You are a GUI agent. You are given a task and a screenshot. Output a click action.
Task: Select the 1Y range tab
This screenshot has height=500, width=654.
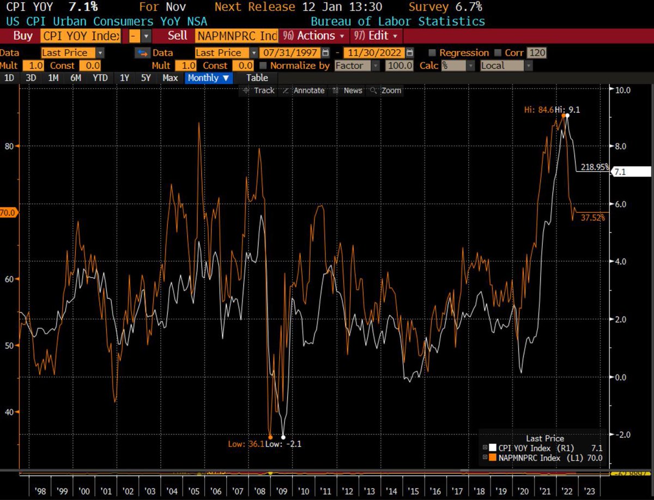point(124,78)
